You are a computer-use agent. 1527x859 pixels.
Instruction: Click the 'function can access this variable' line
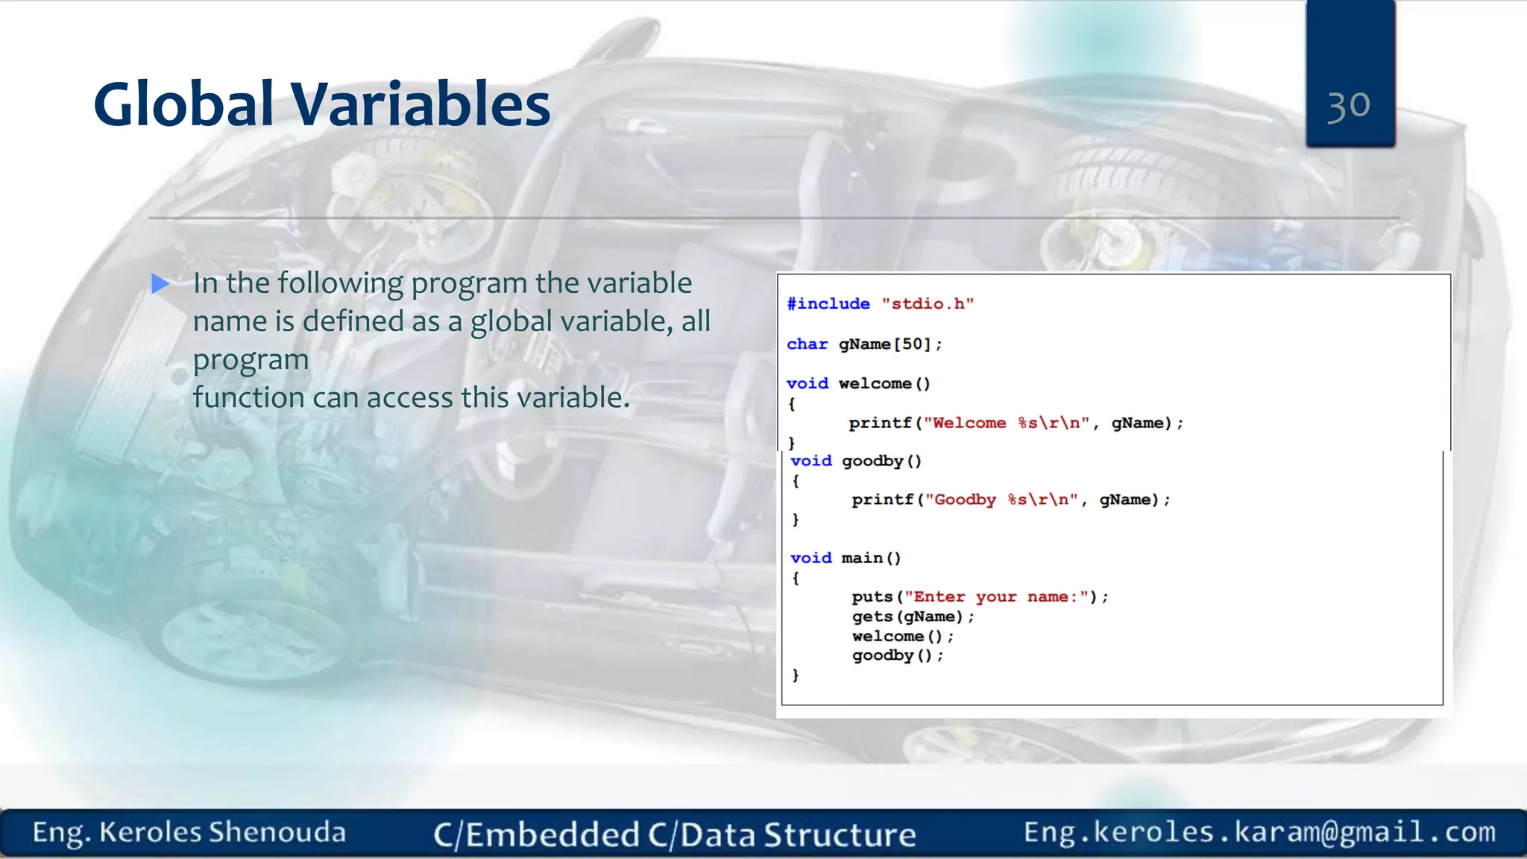[x=411, y=397]
